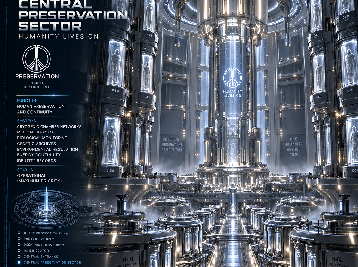
Task: Select the Inner Sector bullet
Action: [19, 251]
